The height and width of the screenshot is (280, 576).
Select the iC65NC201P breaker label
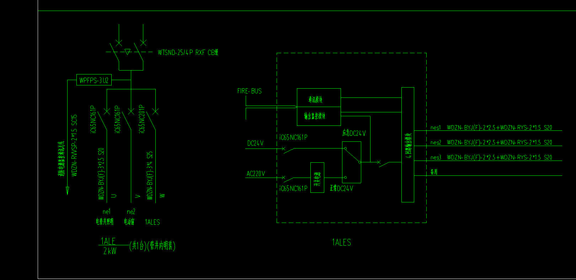click(142, 119)
